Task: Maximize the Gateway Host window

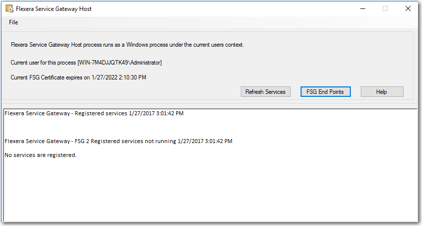Action: [385, 8]
